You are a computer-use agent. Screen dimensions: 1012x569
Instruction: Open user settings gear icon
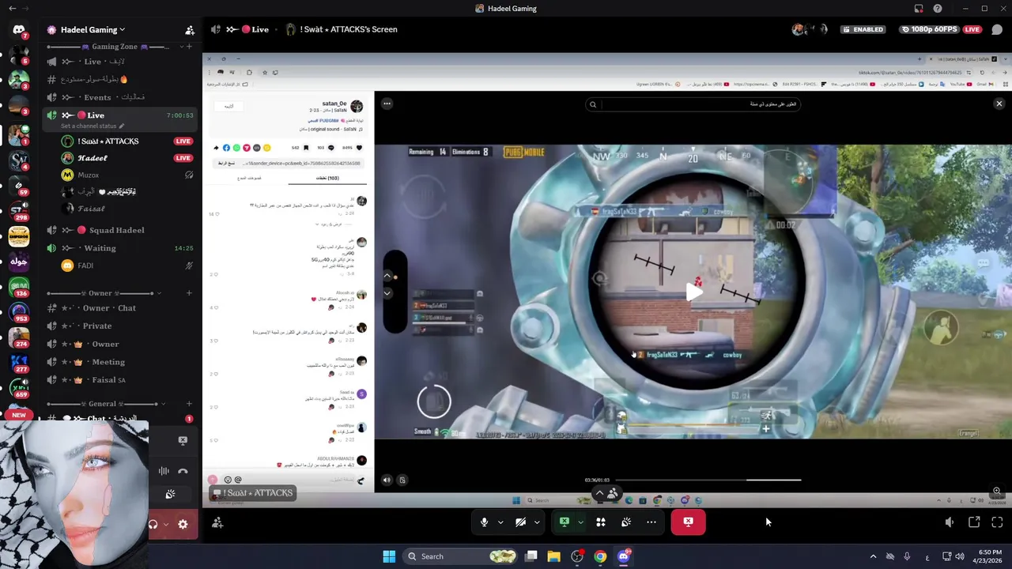tap(183, 524)
